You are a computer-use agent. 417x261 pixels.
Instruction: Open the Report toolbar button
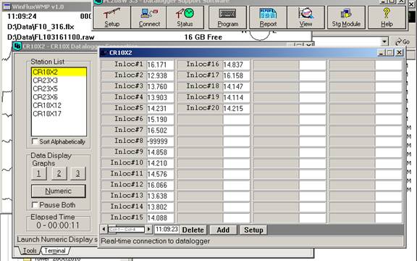268,17
